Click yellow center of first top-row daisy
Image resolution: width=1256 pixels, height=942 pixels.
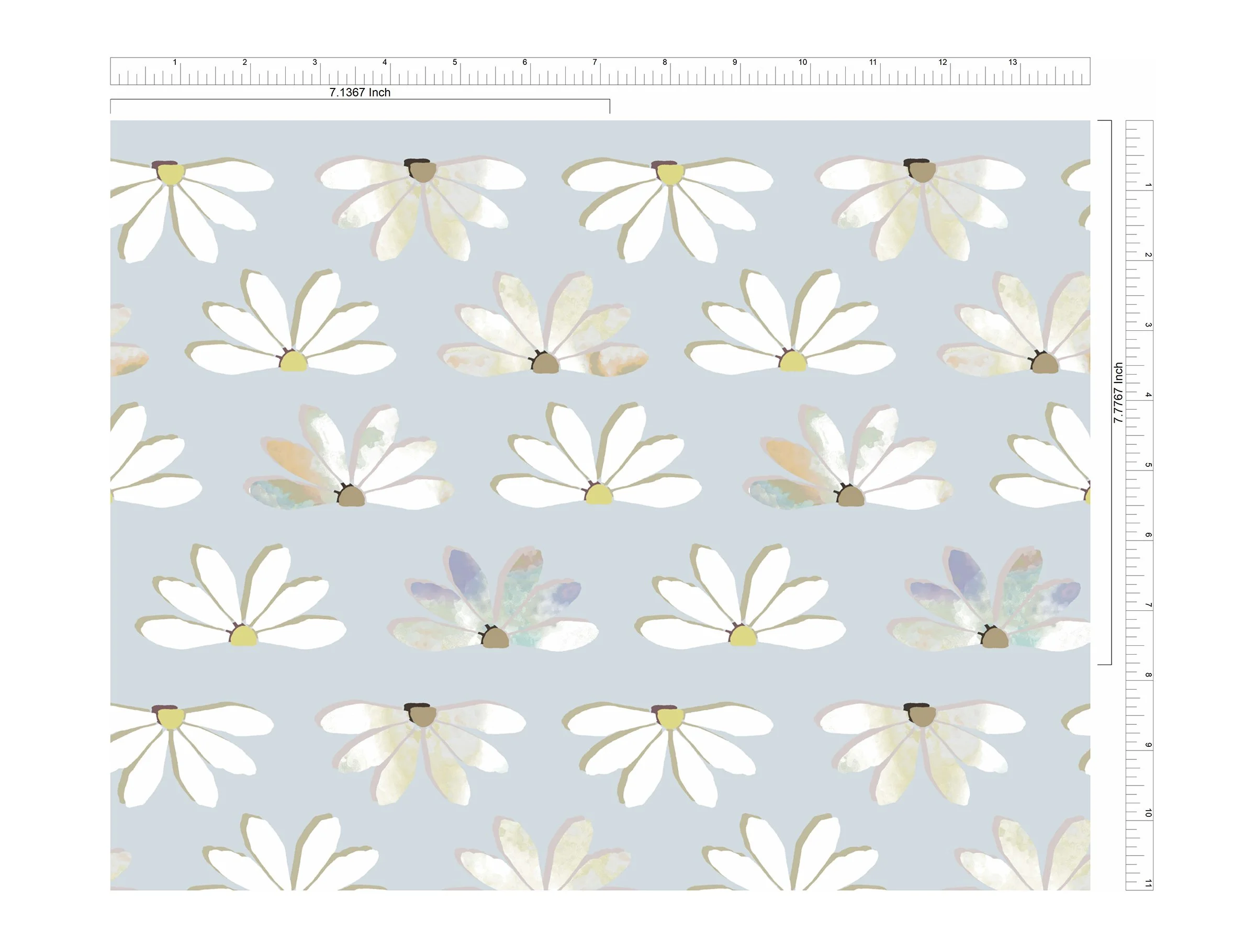tap(170, 173)
